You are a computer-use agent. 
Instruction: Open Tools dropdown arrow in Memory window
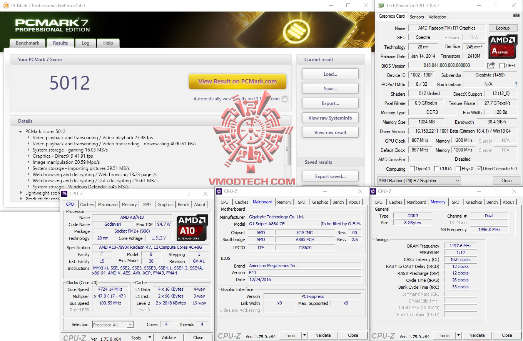click(458, 335)
